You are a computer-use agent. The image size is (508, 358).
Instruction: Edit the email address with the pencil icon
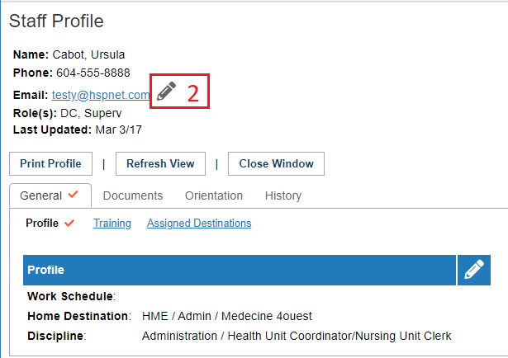tap(166, 92)
